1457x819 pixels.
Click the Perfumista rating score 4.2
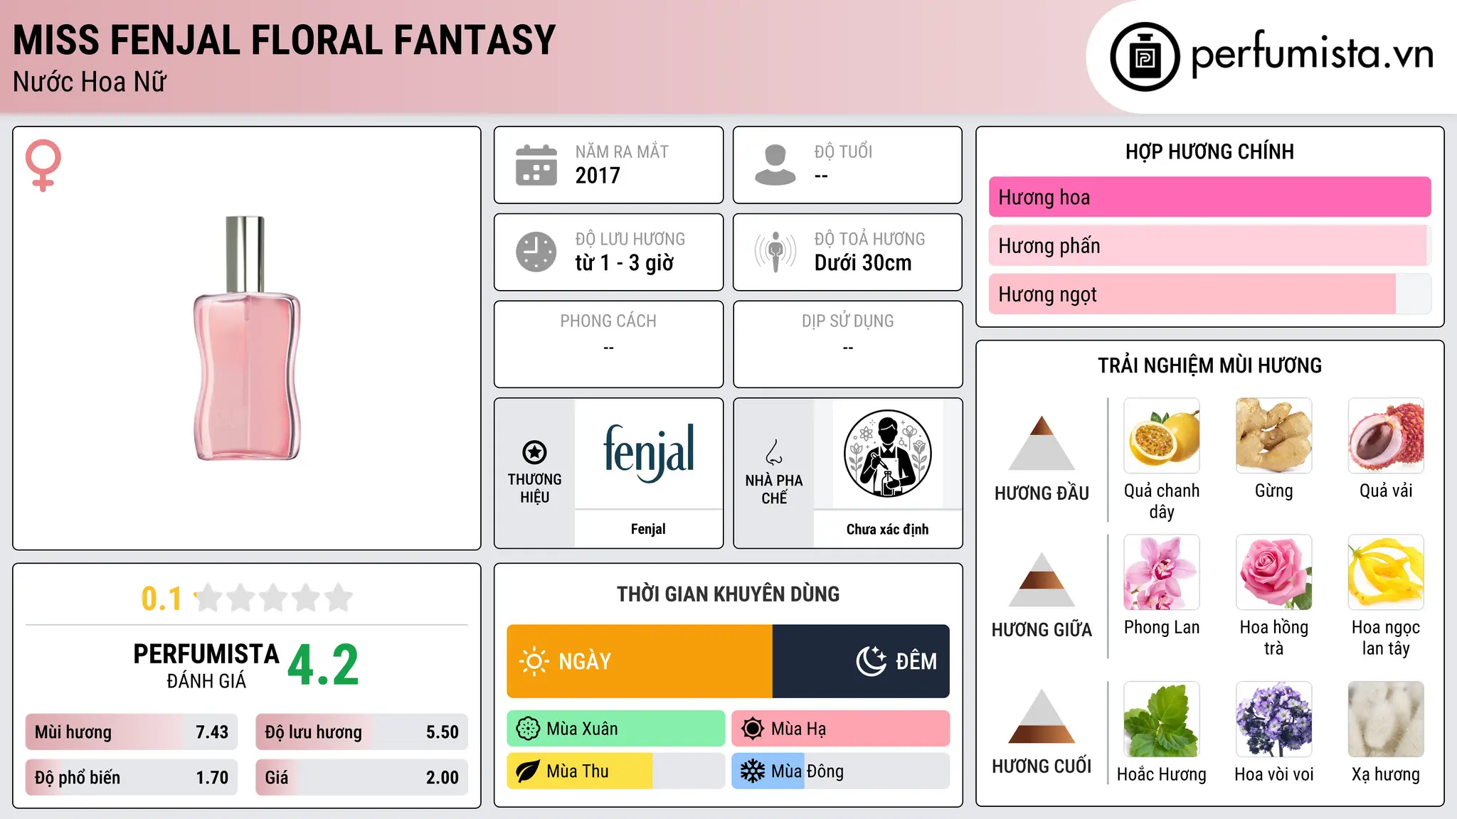pos(323,665)
